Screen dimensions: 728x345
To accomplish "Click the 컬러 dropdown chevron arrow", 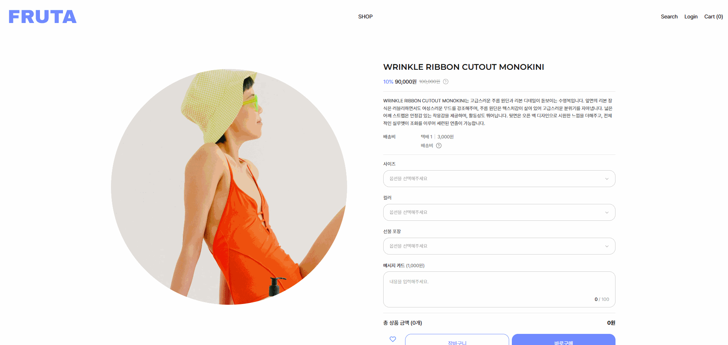I will [607, 213].
